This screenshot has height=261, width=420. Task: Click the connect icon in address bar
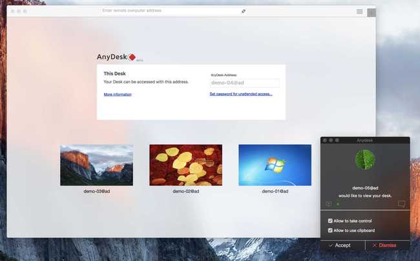point(244,11)
